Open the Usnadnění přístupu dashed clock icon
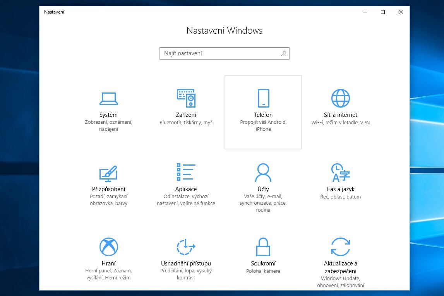Viewport: 444px width, 296px height. (x=186, y=246)
